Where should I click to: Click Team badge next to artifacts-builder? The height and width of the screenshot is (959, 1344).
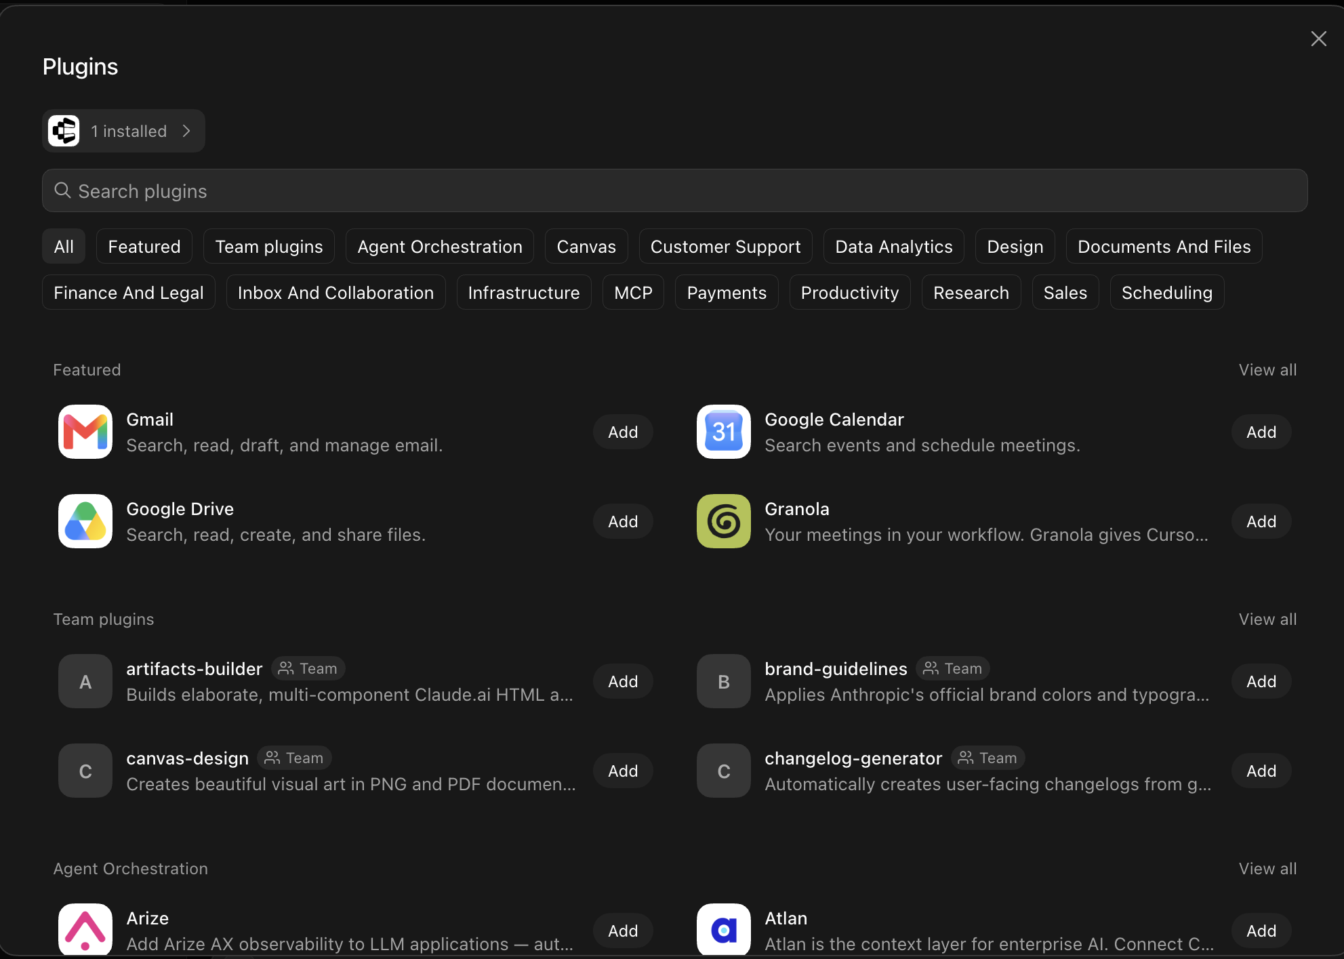point(308,668)
